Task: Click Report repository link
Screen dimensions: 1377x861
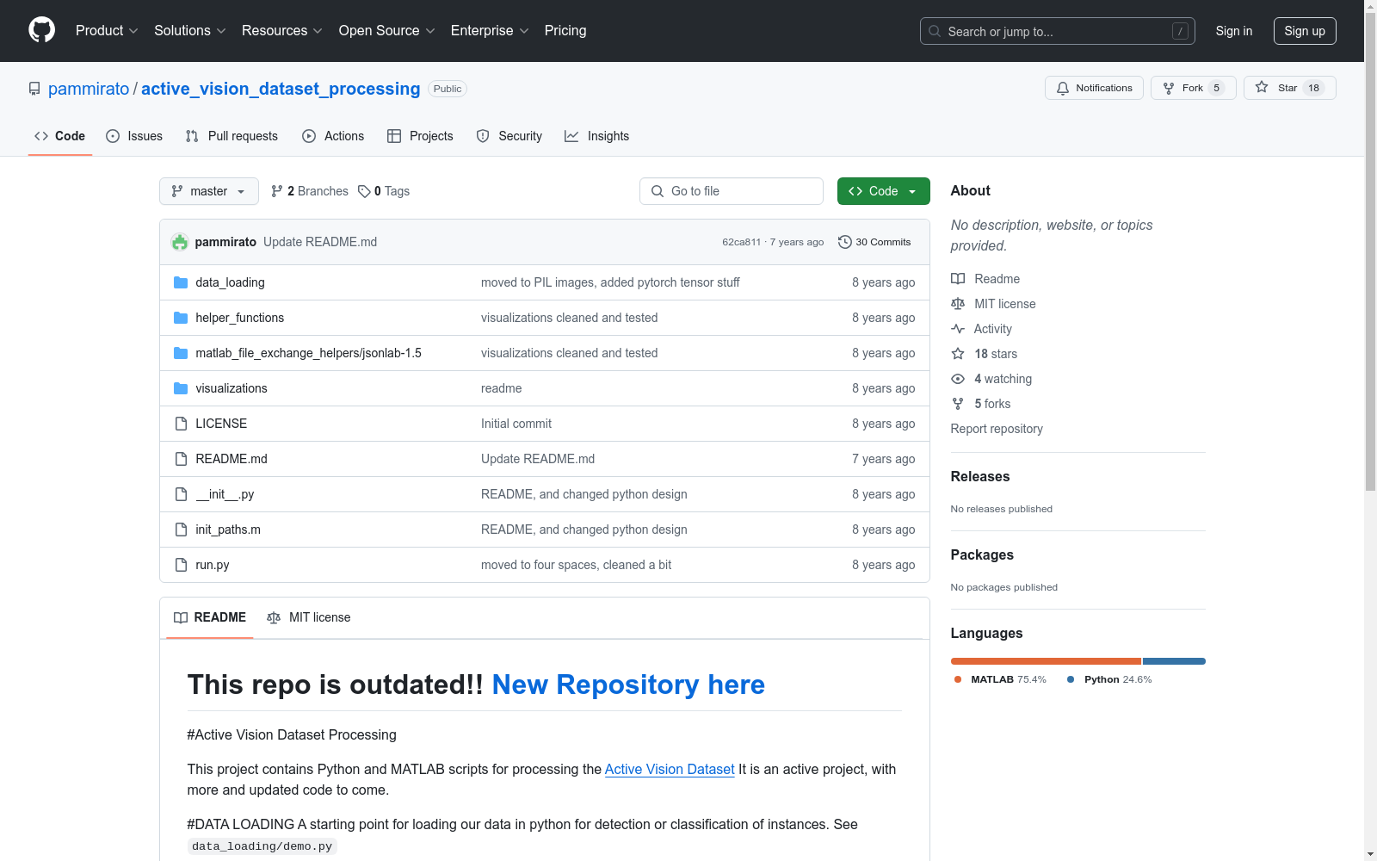Action: click(997, 429)
